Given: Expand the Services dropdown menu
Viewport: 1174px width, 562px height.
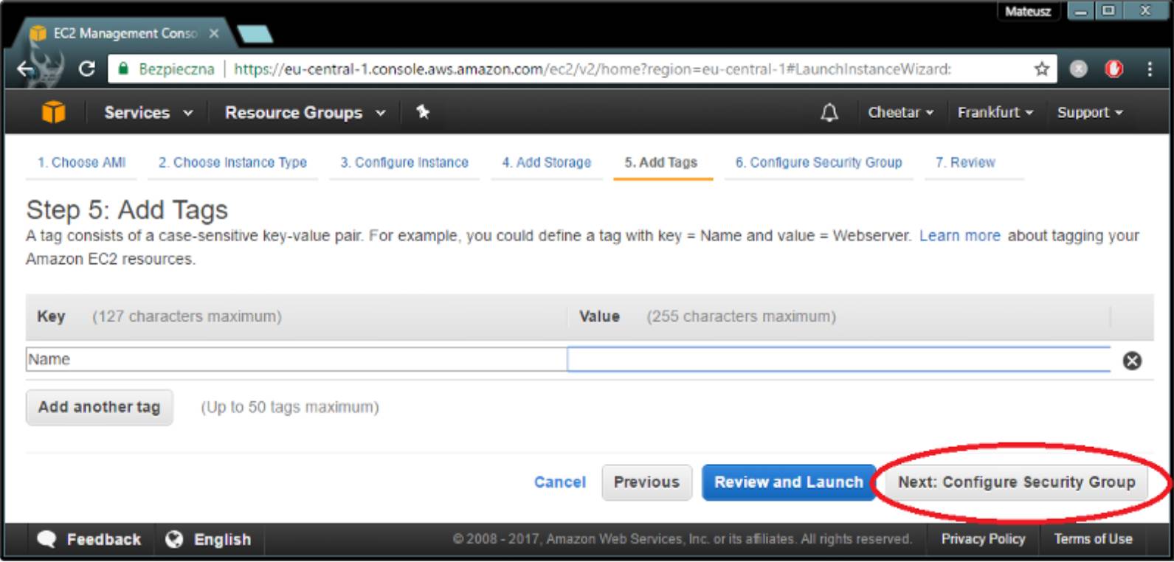Looking at the screenshot, I should click(x=148, y=112).
